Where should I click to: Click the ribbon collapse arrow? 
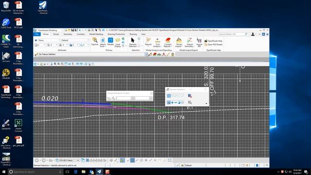tap(259, 35)
